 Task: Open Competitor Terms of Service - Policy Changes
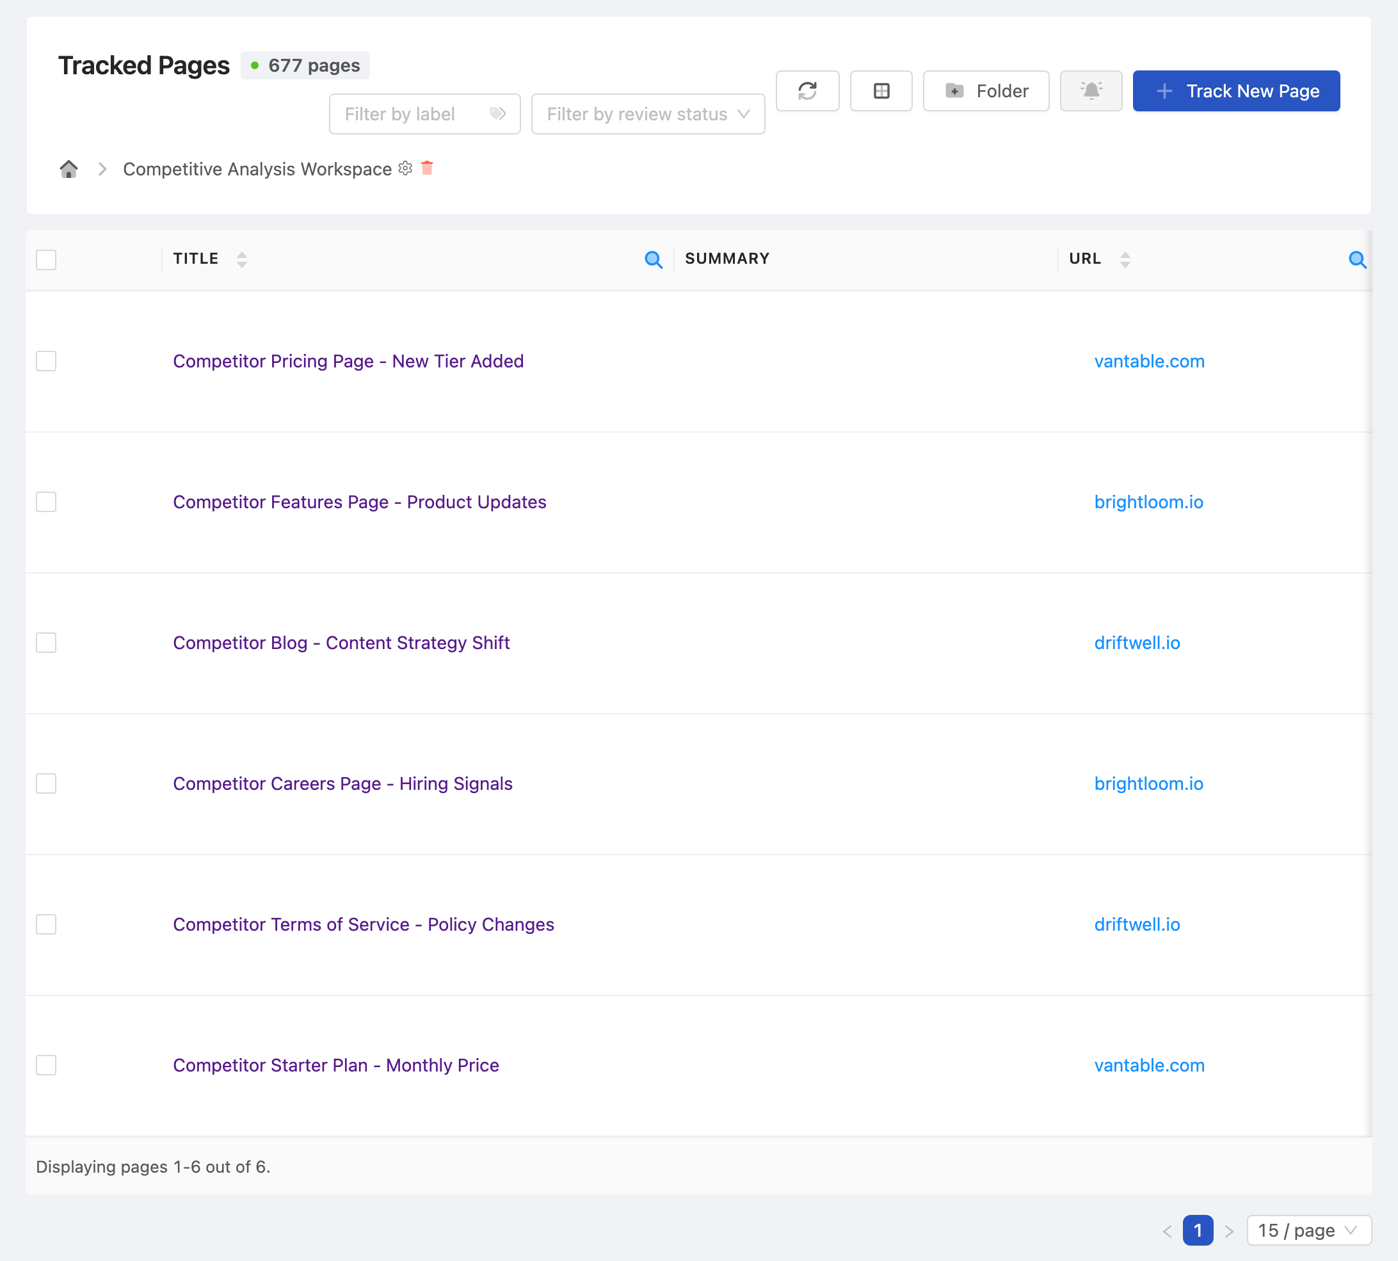[x=364, y=924]
